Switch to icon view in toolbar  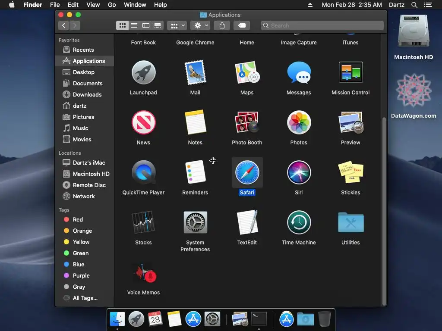click(122, 25)
